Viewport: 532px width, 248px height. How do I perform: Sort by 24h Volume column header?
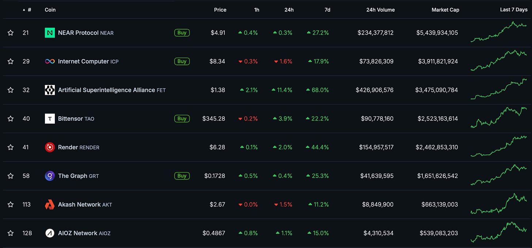click(380, 10)
